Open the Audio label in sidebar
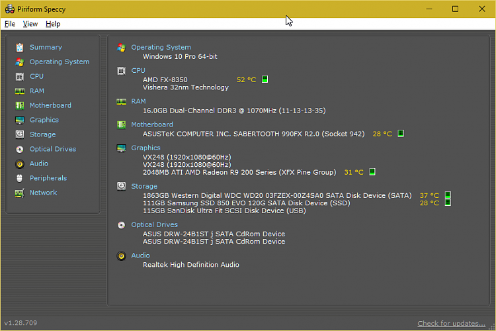The width and height of the screenshot is (496, 331). (x=39, y=164)
